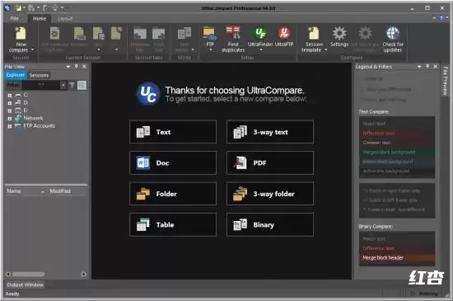The width and height of the screenshot is (453, 301).
Task: Start a Binary compare
Action: [270, 224]
